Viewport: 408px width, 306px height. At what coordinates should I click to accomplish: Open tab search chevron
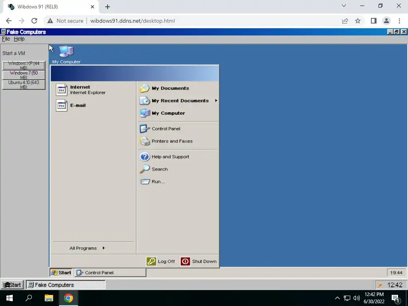(344, 6)
